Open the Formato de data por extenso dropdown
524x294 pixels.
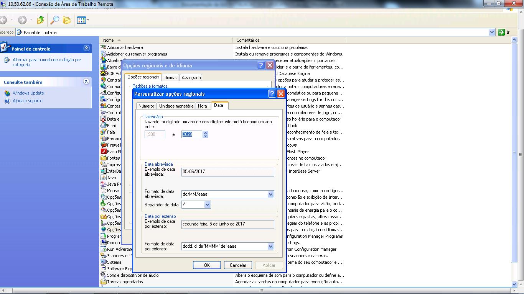point(270,247)
